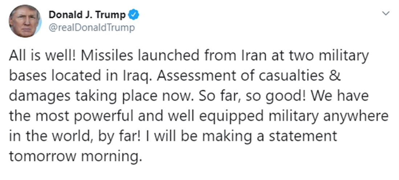Open the tweet options chevron menu
This screenshot has width=399, height=180.
[x=386, y=13]
